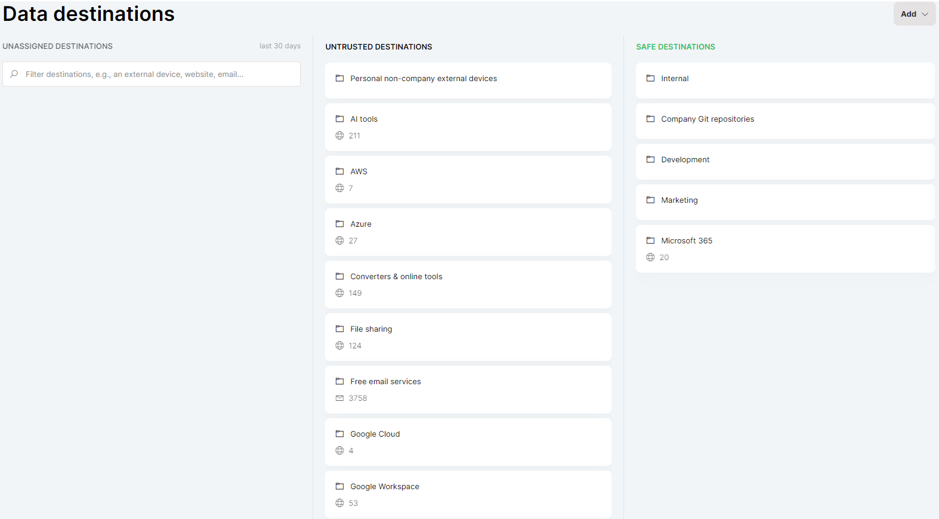
Task: Click Company Git repositories folder icon
Action: [x=650, y=119]
